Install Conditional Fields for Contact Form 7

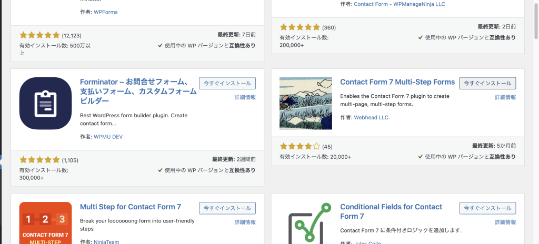488,208
